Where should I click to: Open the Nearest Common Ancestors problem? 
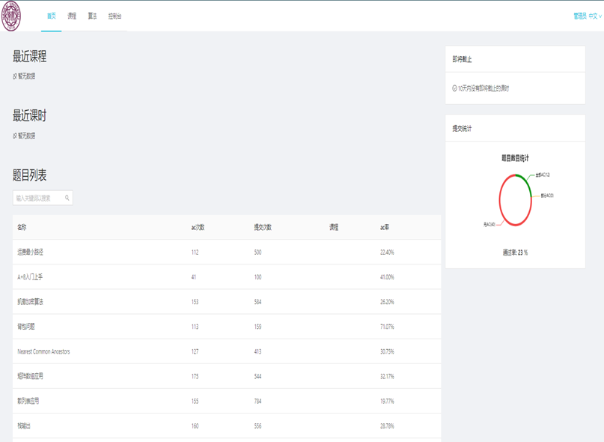point(43,351)
